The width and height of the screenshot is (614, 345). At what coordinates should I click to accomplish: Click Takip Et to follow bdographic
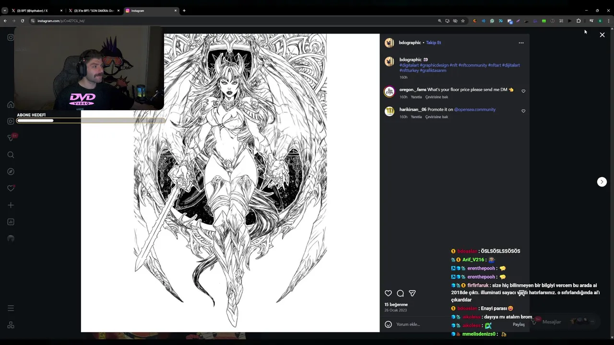coord(433,43)
